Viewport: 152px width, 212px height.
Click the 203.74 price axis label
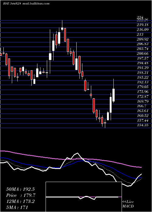click(x=143, y=49)
